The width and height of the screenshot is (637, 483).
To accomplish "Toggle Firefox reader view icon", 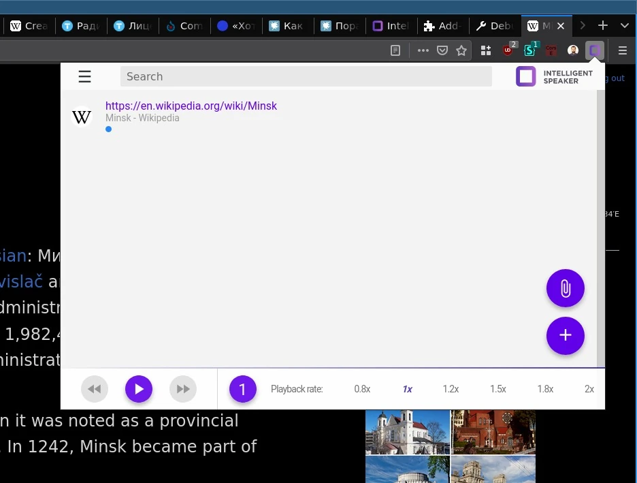I will (x=395, y=50).
